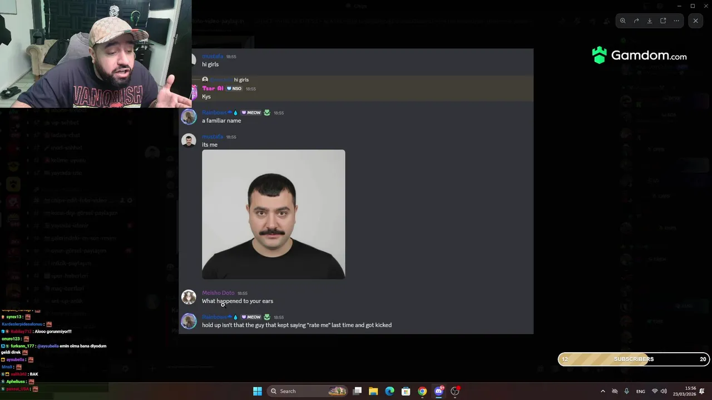The width and height of the screenshot is (712, 400).
Task: Open image in browser icon
Action: (x=663, y=21)
